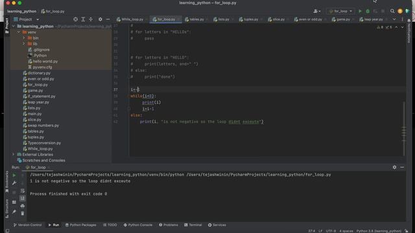
Task: Open Search Everywhere magnifier icon
Action: coord(392,11)
